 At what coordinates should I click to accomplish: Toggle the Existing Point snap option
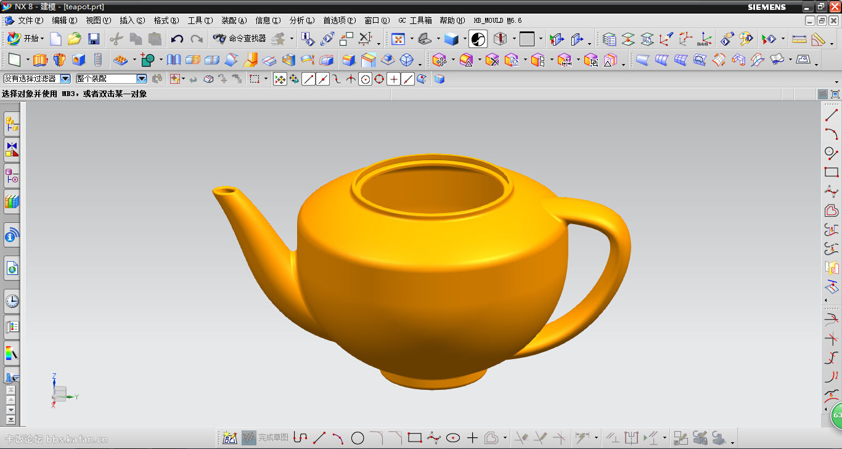[x=393, y=79]
